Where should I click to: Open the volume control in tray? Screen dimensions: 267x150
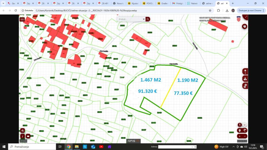click(246, 147)
